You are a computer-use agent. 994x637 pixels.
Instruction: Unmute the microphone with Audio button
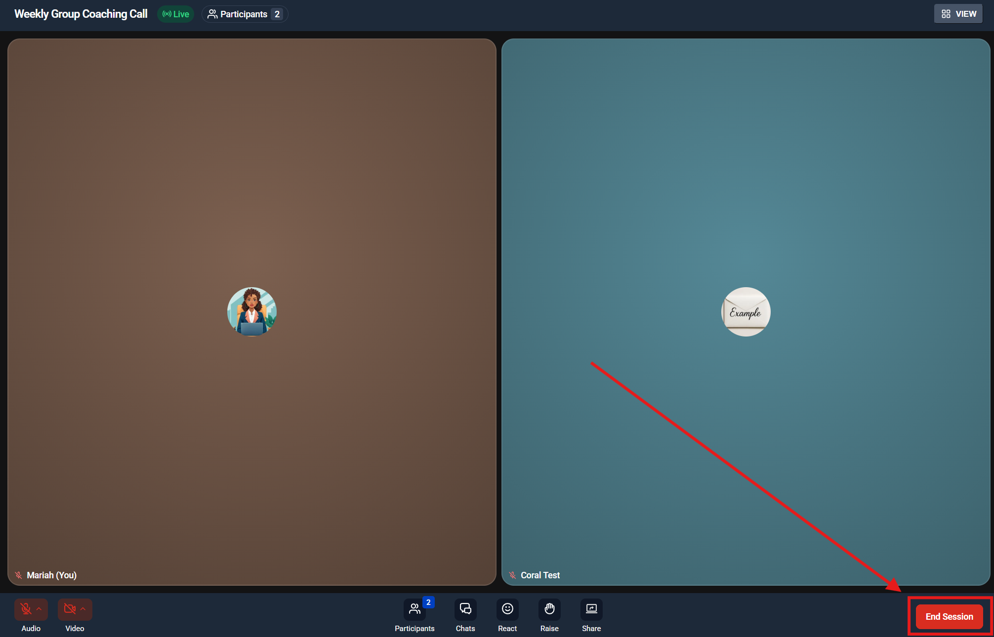point(26,609)
